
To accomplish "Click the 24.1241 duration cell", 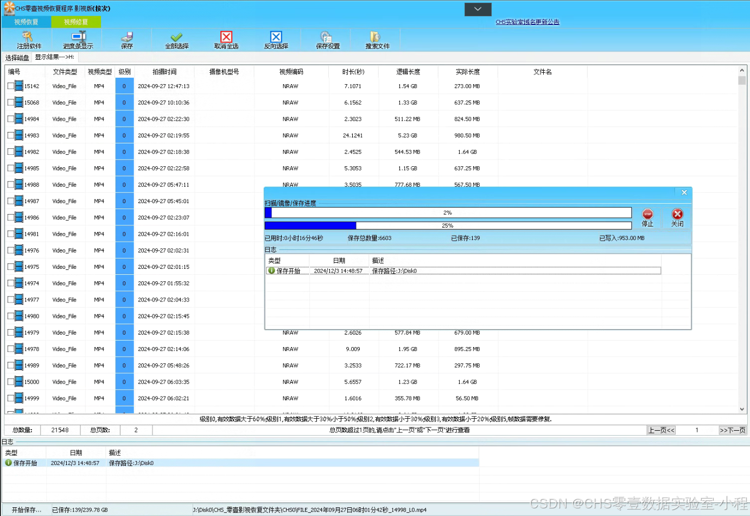I will click(353, 135).
